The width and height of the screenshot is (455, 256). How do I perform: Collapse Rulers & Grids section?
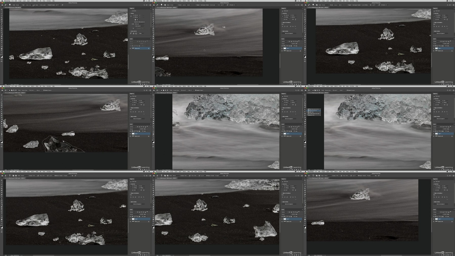tap(130, 31)
